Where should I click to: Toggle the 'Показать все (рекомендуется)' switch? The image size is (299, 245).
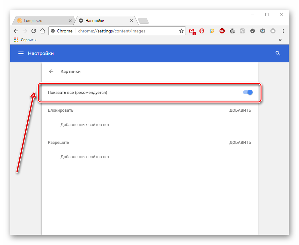(248, 92)
